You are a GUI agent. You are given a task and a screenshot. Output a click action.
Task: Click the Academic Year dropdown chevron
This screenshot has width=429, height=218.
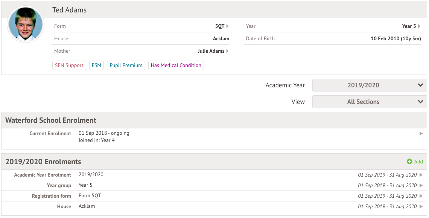pyautogui.click(x=420, y=85)
